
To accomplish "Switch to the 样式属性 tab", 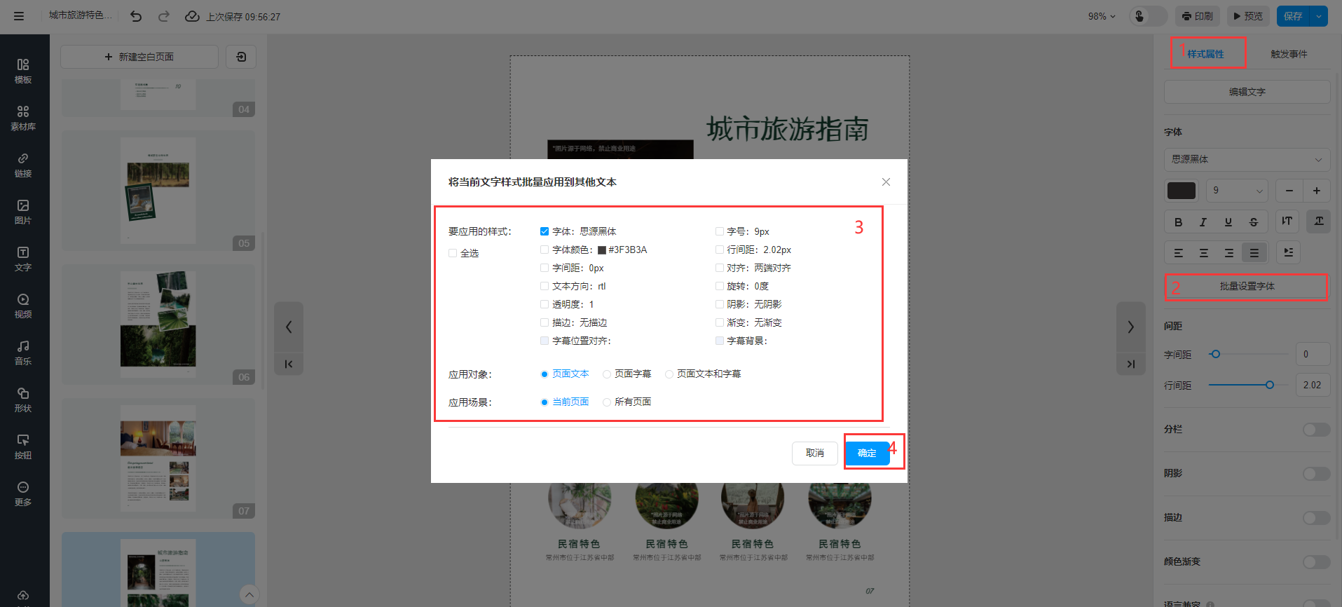I will pyautogui.click(x=1205, y=54).
